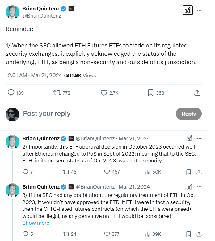The image size is (215, 241).
Task: Open more options on the second thread post
Action: pos(199,138)
